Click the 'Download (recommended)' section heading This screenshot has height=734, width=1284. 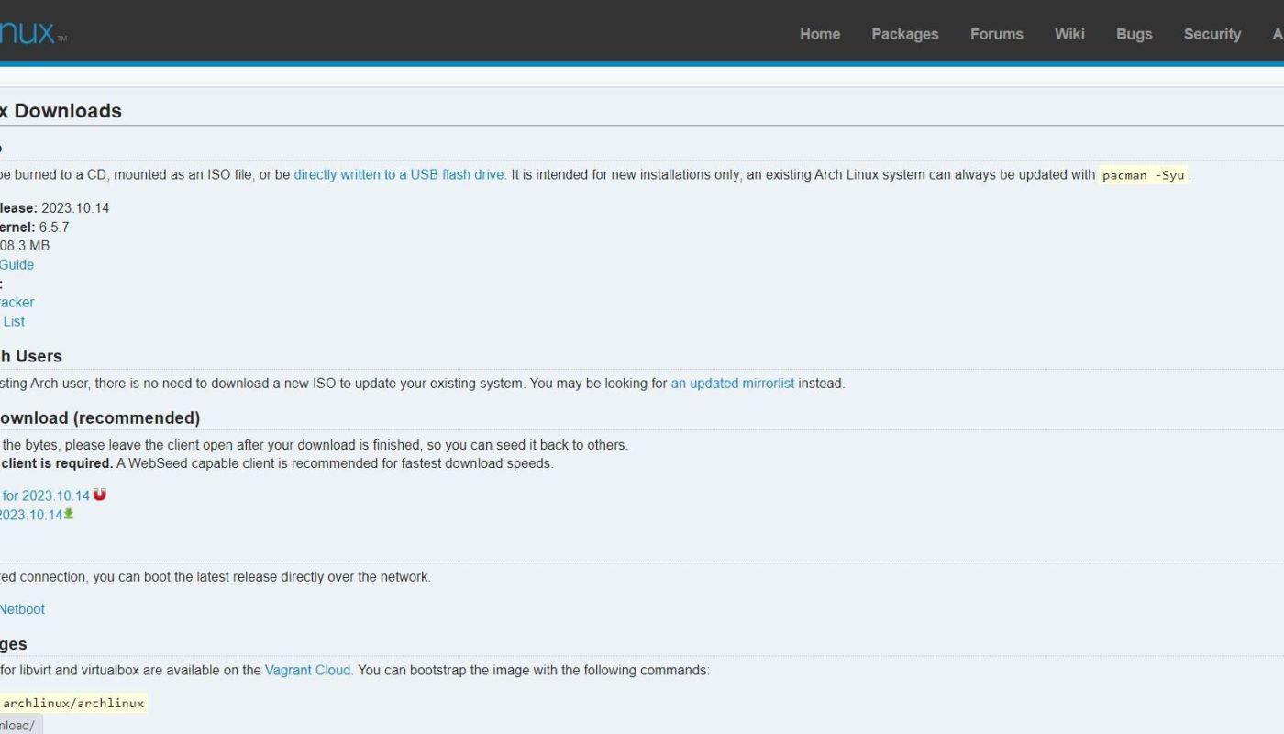tap(100, 417)
